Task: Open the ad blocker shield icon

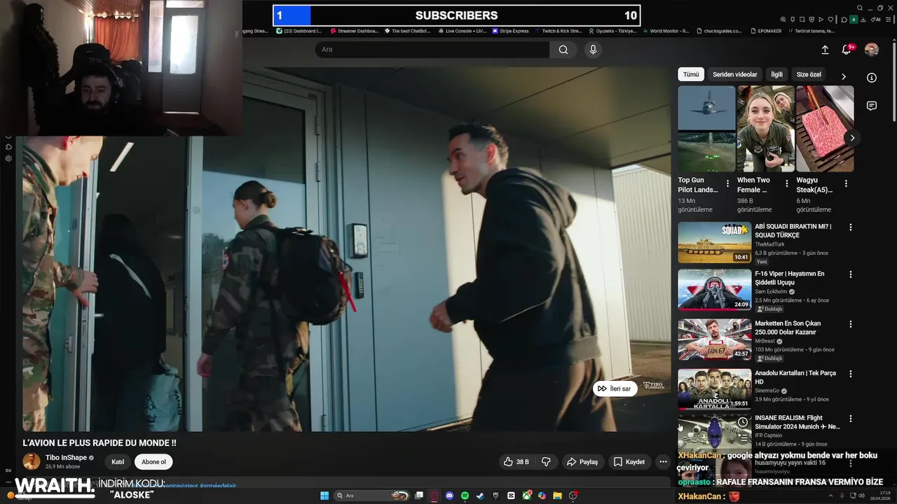Action: (812, 19)
